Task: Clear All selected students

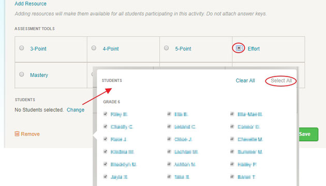Action: click(245, 80)
